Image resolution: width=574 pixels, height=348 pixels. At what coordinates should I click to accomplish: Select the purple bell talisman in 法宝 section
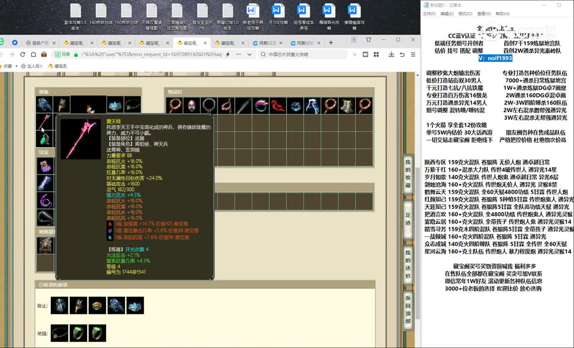(45, 165)
